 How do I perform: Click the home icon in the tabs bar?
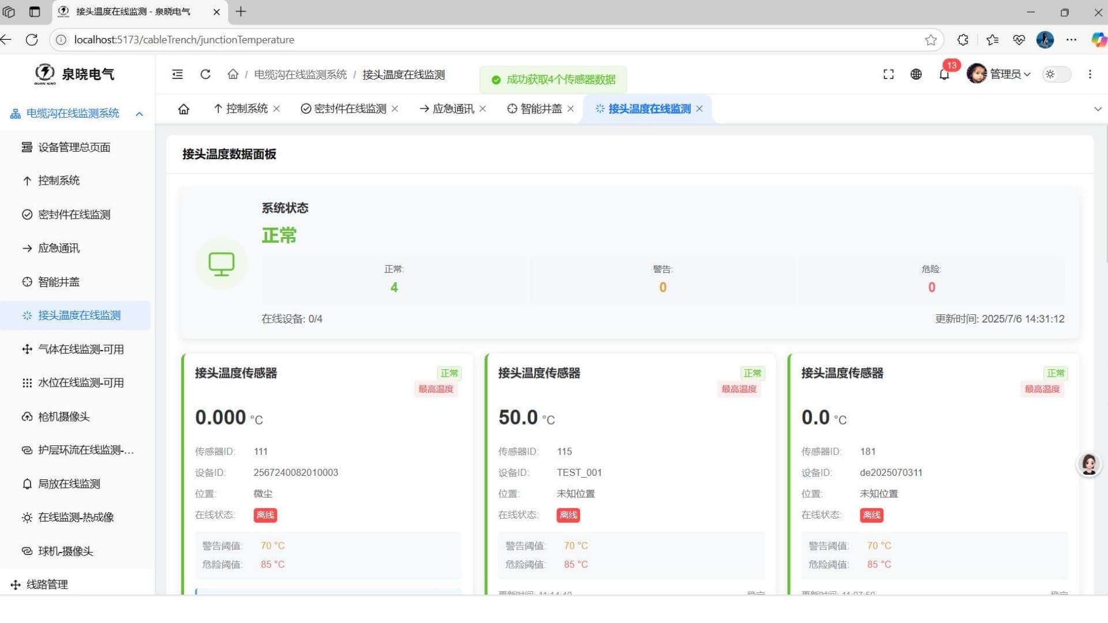(184, 109)
